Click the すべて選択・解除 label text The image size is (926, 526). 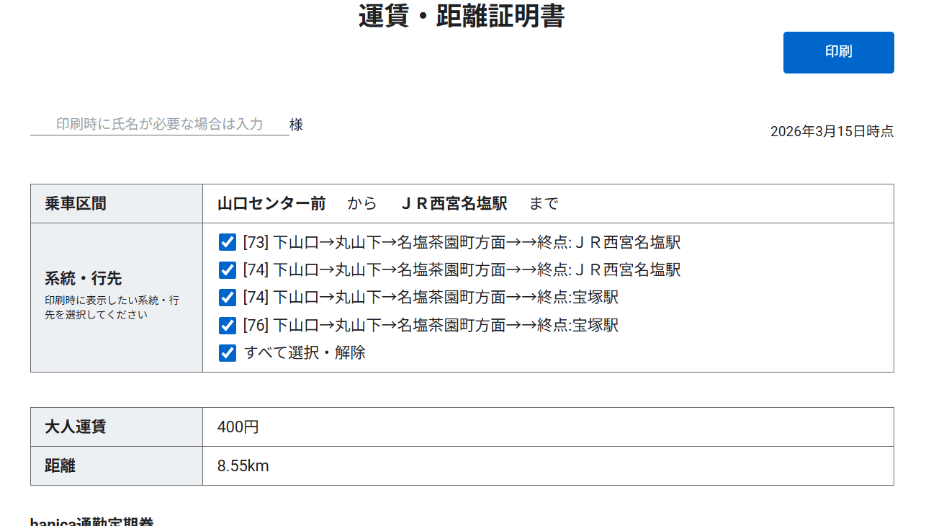(x=305, y=352)
